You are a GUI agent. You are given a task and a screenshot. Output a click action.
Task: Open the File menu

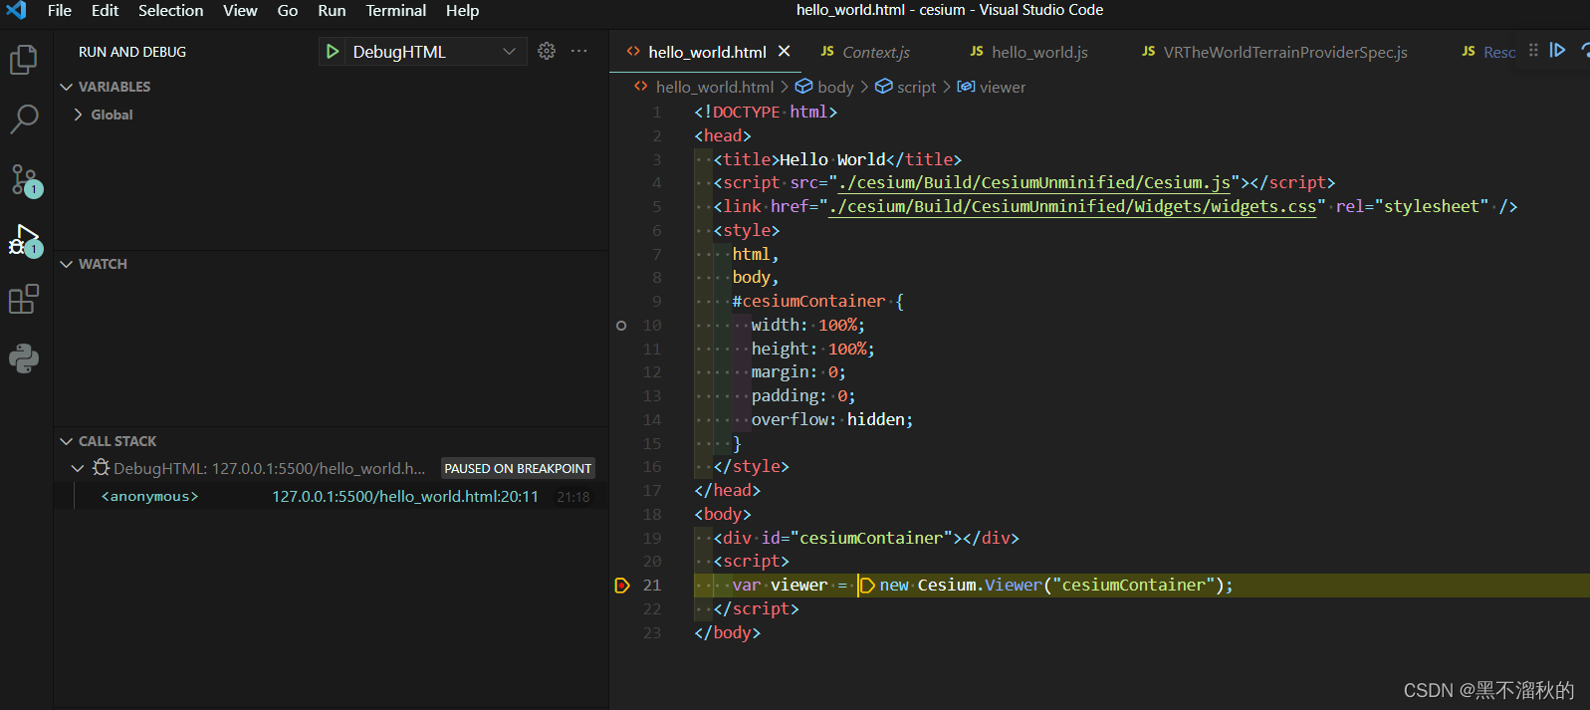(60, 11)
